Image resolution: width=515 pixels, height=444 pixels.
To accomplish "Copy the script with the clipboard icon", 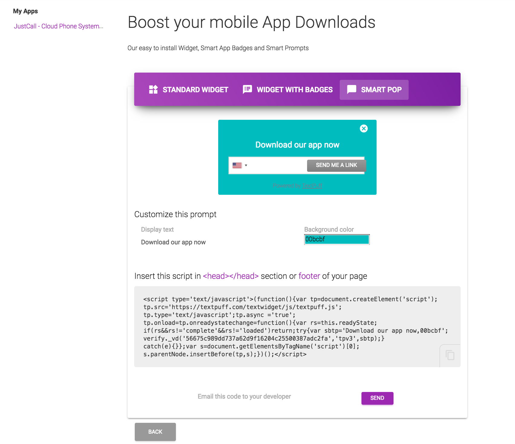I will pyautogui.click(x=450, y=355).
